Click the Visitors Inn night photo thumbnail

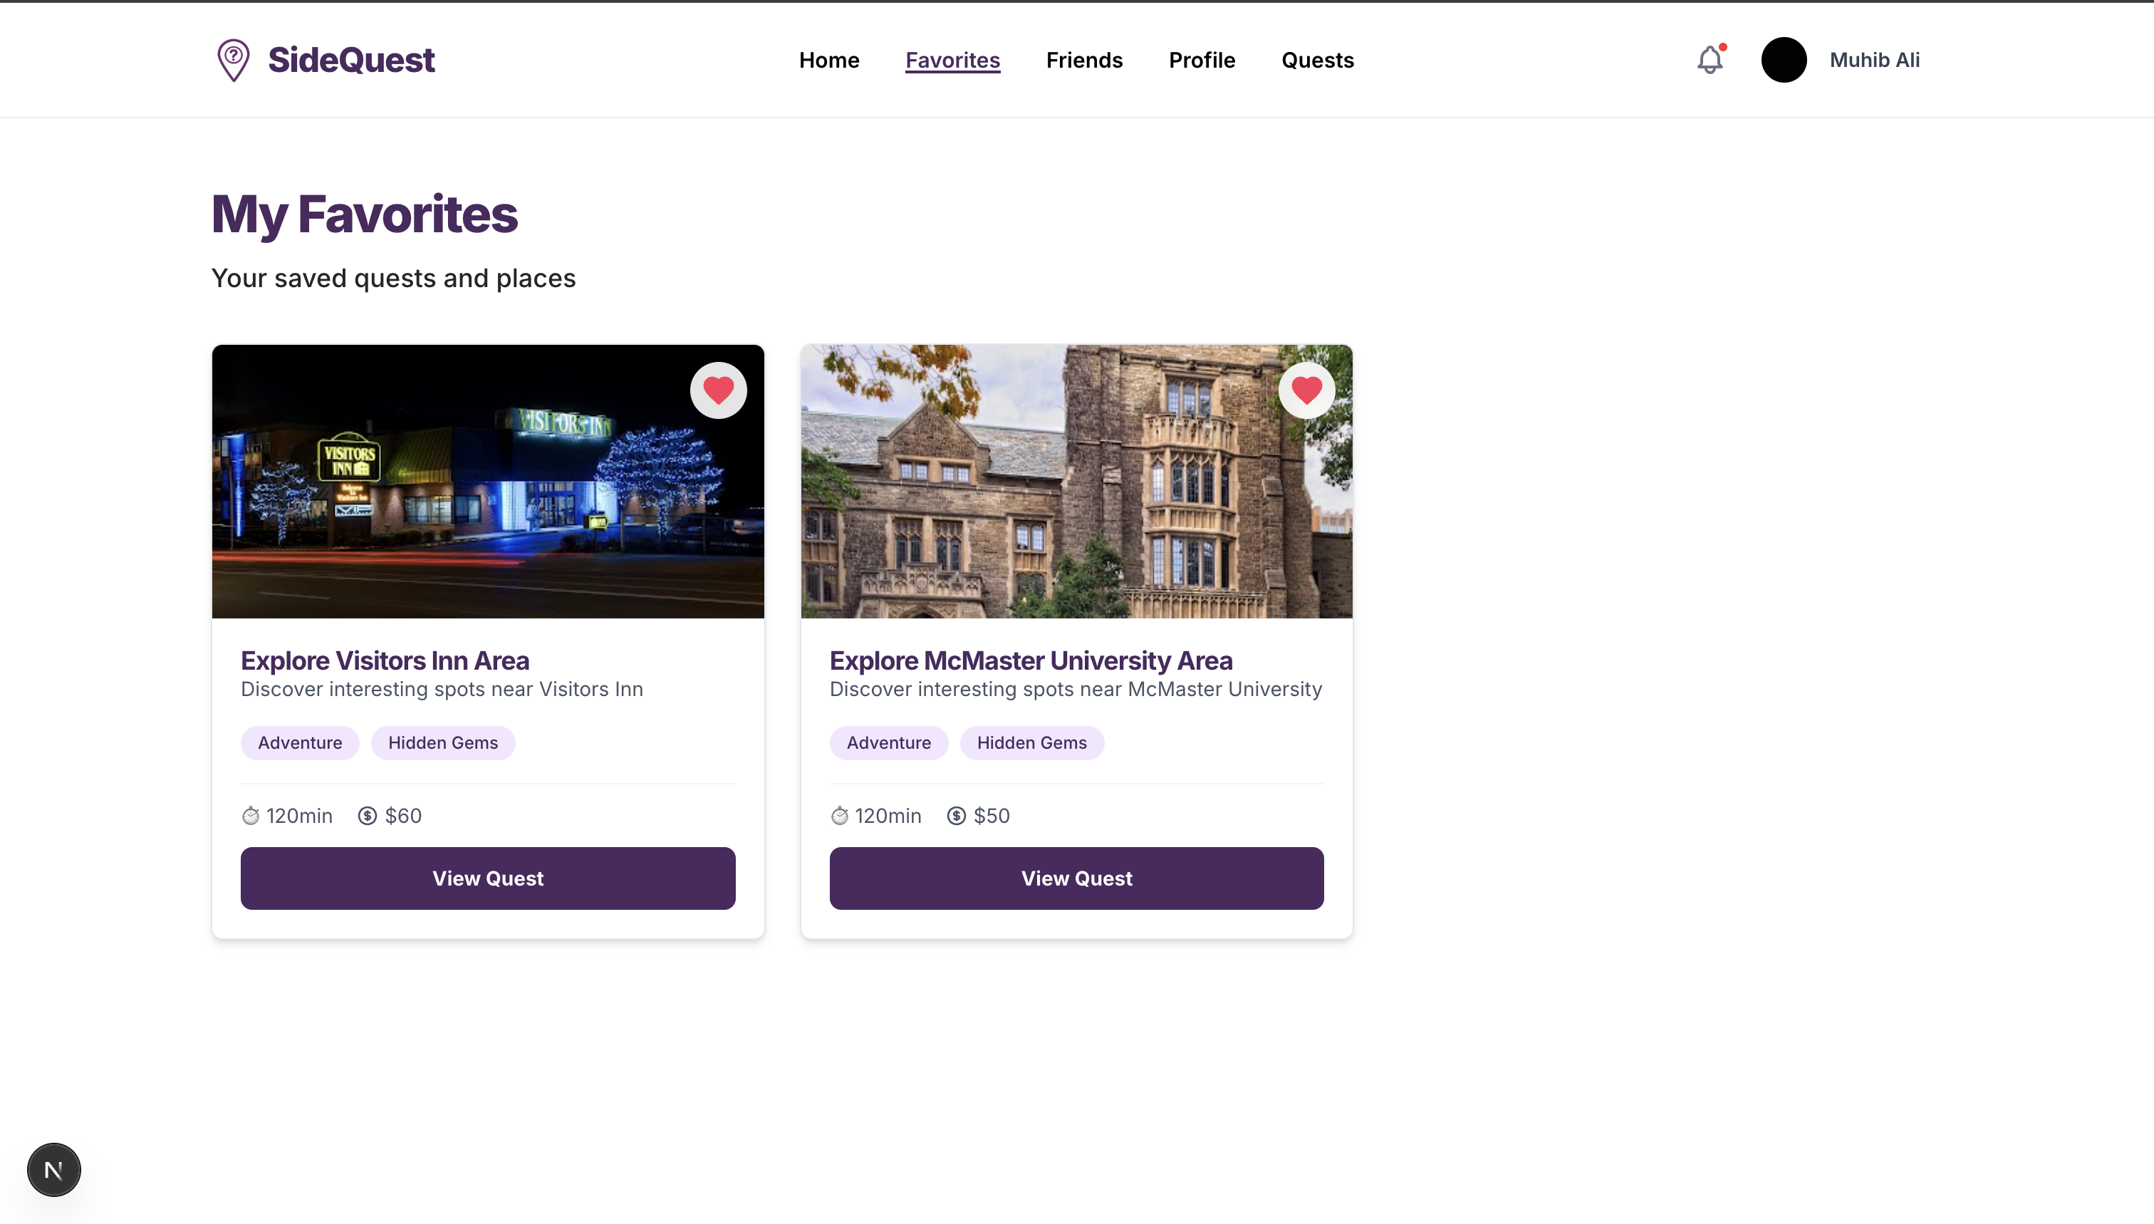click(x=471, y=496)
